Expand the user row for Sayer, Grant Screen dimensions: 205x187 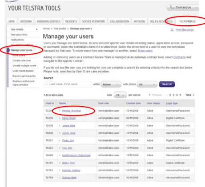tap(60, 118)
